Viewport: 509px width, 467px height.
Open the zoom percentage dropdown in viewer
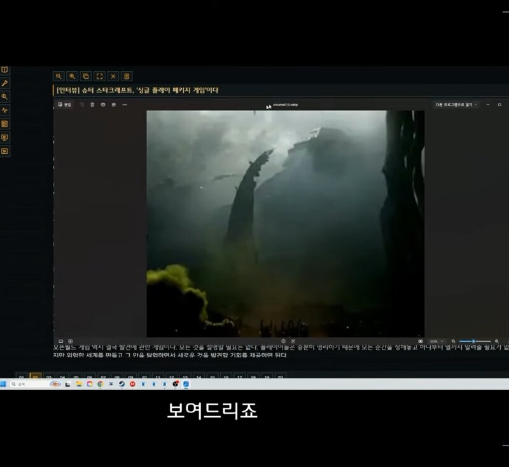tap(436, 341)
